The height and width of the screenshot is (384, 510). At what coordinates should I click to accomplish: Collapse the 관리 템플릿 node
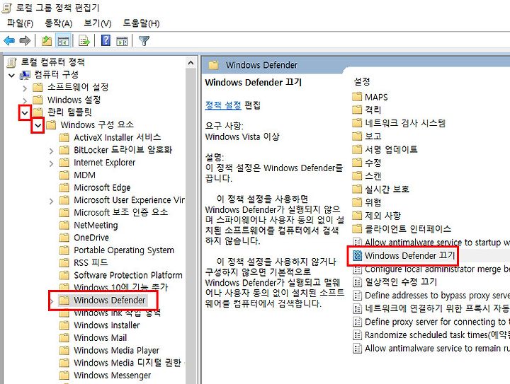25,113
